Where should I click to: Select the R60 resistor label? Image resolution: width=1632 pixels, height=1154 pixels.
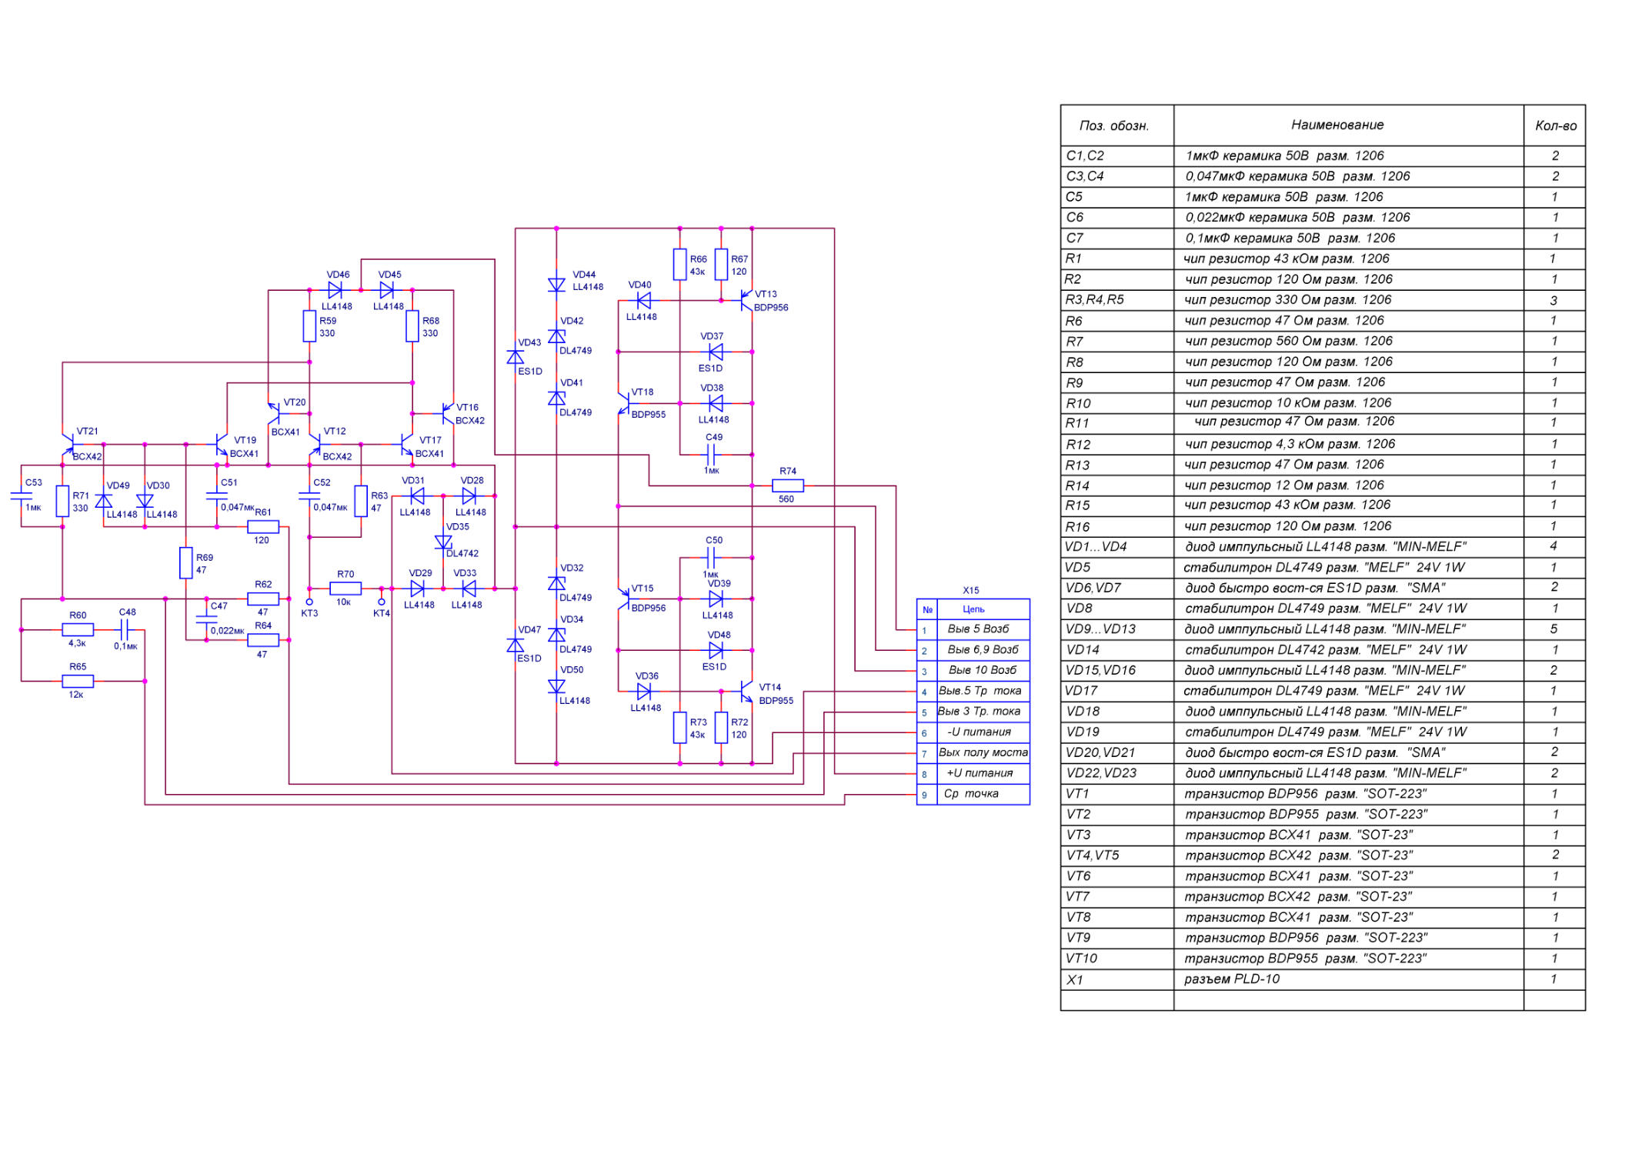coord(78,615)
